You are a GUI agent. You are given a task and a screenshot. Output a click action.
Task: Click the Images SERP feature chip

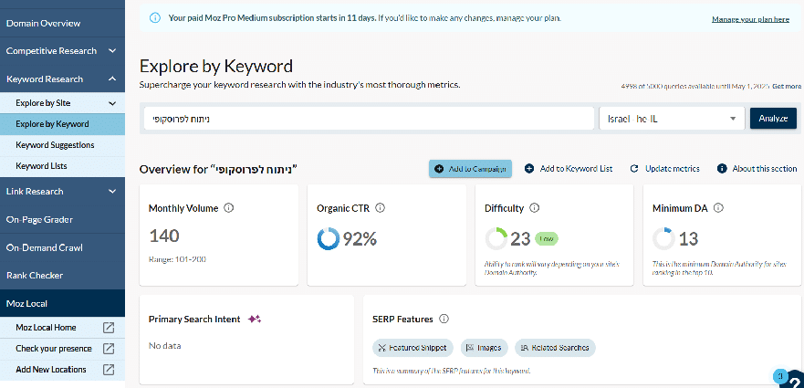tap(484, 348)
